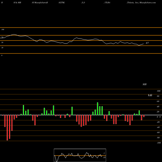Click the longest red histogram bar
This screenshot has width=162, height=162.
pos(7,128)
